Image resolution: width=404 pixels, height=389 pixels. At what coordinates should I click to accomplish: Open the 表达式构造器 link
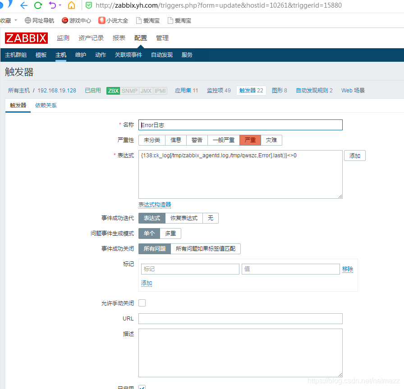tap(155, 205)
